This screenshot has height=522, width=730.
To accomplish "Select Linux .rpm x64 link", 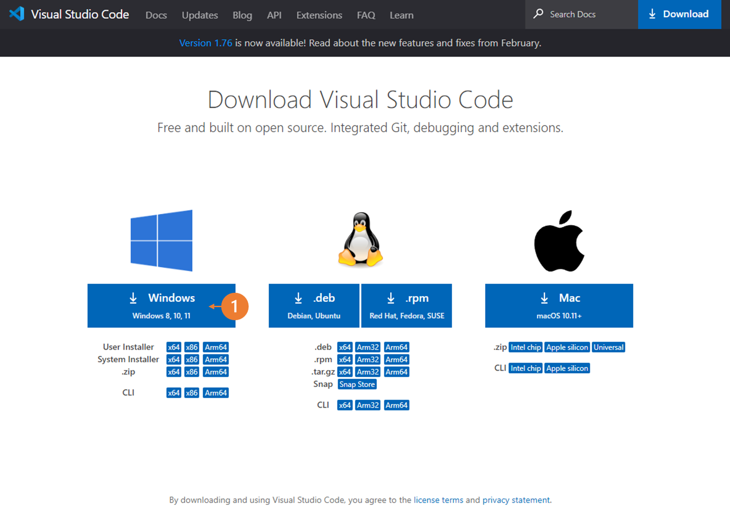I will pos(345,360).
